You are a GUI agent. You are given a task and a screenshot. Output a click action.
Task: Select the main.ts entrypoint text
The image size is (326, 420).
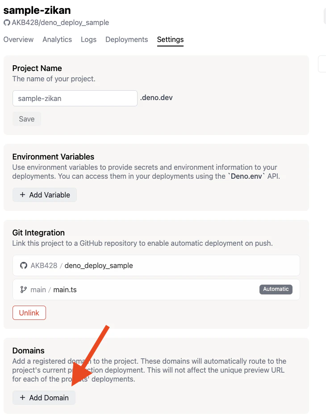click(x=65, y=290)
